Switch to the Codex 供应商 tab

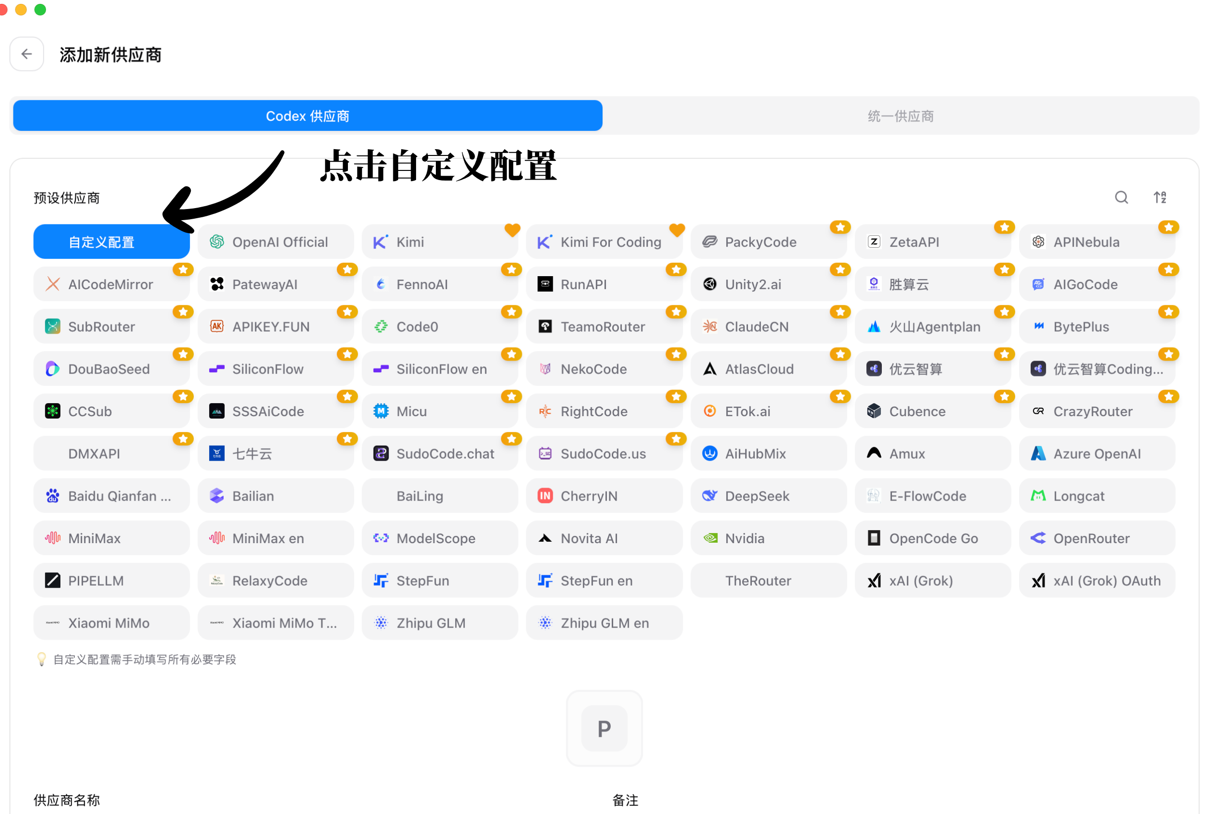(x=308, y=116)
